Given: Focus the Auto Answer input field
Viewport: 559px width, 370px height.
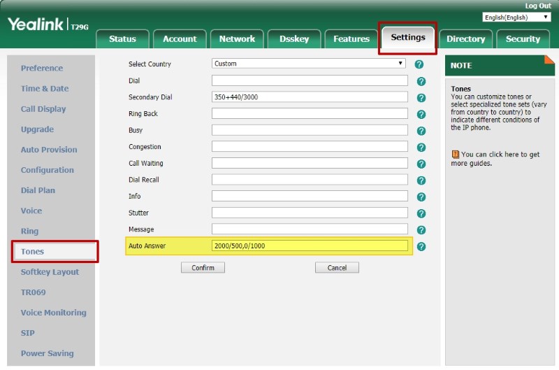Looking at the screenshot, I should coord(310,246).
